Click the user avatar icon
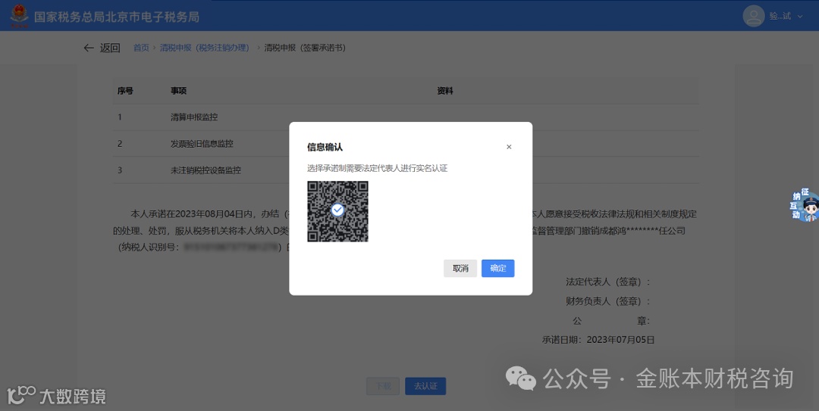Viewport: 819px width, 411px height. click(x=753, y=16)
